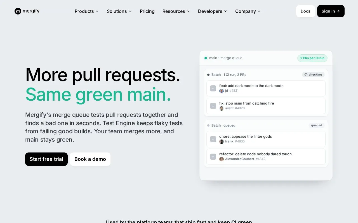The height and width of the screenshot is (223, 358).
Task: Click the status square beside the linter gods PR
Action: 213,139
